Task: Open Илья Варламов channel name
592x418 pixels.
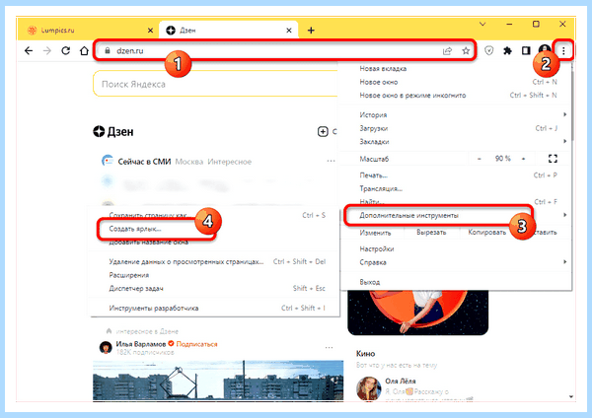Action: [141, 344]
